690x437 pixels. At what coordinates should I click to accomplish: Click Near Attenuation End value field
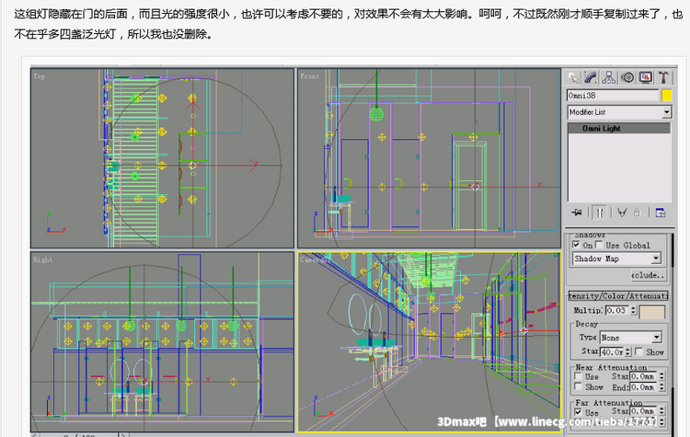pyautogui.click(x=643, y=386)
